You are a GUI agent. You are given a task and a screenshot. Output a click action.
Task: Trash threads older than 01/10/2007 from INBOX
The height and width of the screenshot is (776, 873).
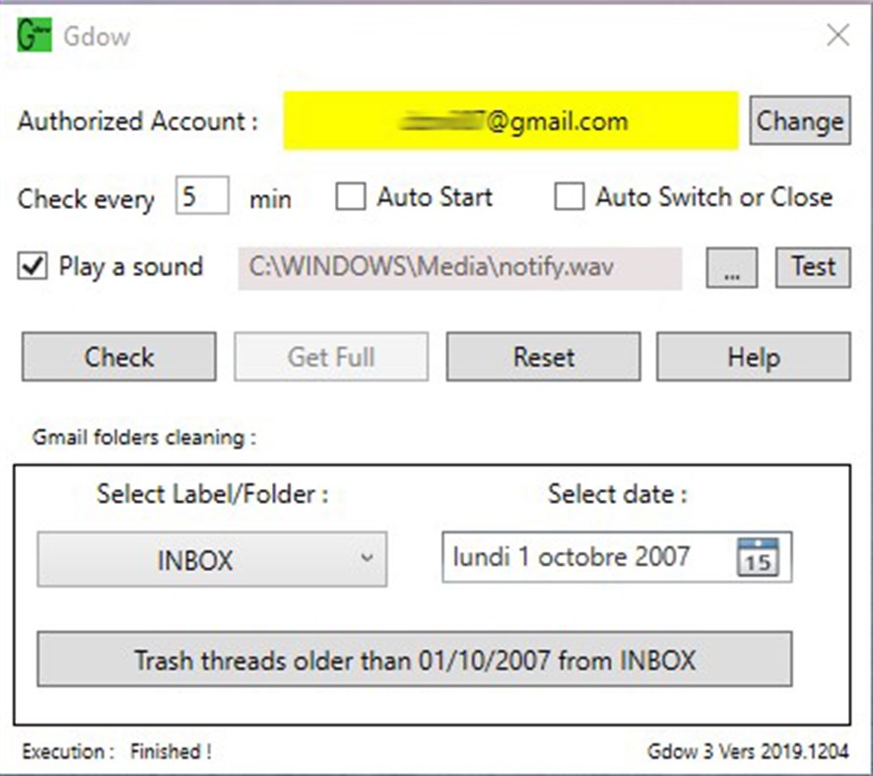pyautogui.click(x=415, y=661)
